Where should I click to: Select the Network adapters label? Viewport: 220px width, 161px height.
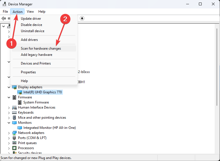click(x=31, y=133)
